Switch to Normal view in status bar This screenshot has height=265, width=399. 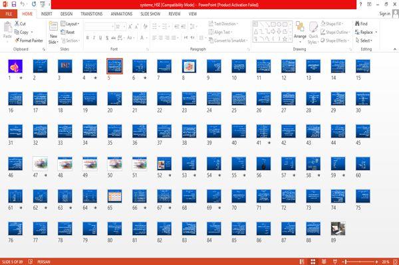[x=302, y=262]
